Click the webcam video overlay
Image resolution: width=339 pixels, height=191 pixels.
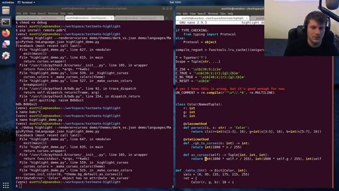301,28
